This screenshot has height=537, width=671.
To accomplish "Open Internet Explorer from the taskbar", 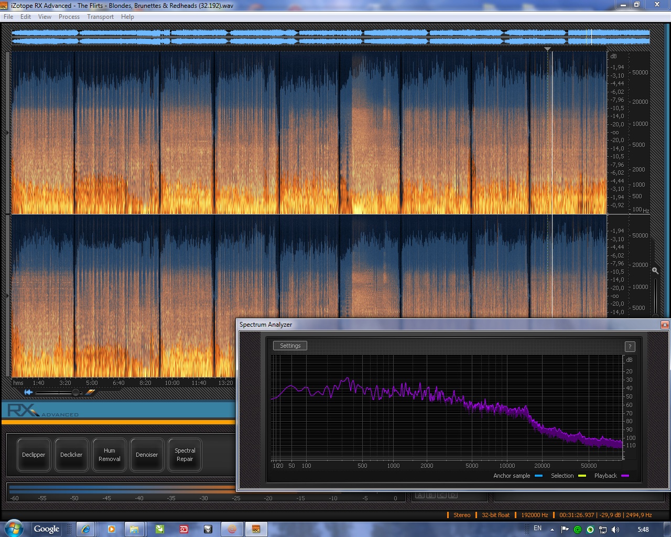I will (86, 529).
